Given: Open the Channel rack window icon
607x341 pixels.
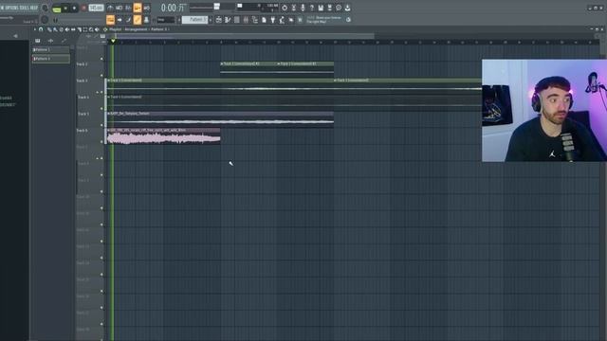Looking at the screenshot, I should pos(237,20).
